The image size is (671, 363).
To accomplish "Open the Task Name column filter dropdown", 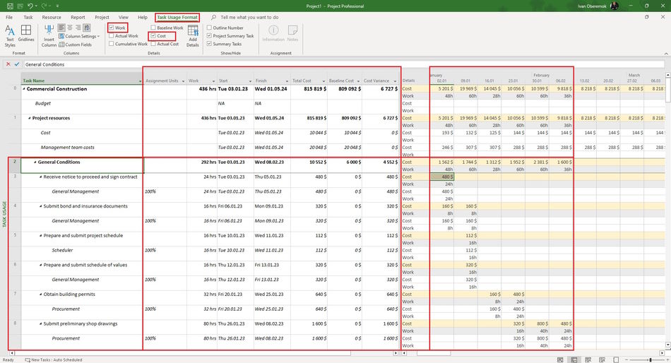I will (x=140, y=81).
